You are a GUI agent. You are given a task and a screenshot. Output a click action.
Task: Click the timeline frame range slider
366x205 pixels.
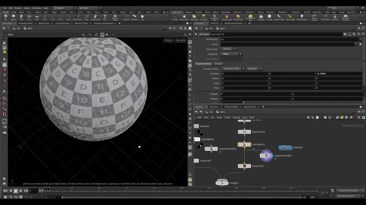(x=181, y=197)
